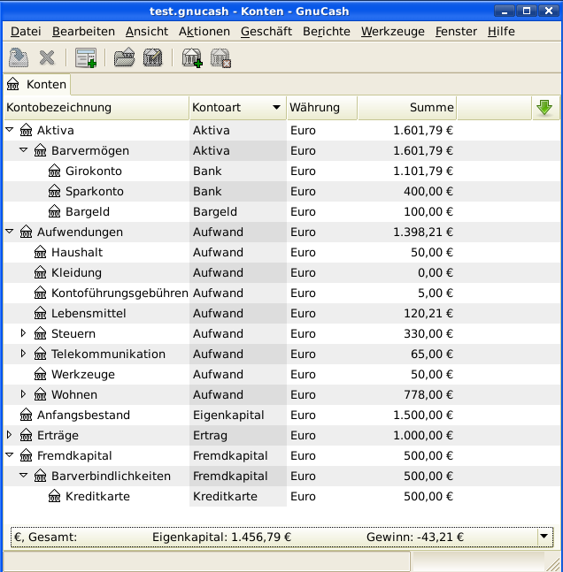Open the Werkzeuge menu
This screenshot has height=572, width=563.
pyautogui.click(x=392, y=31)
